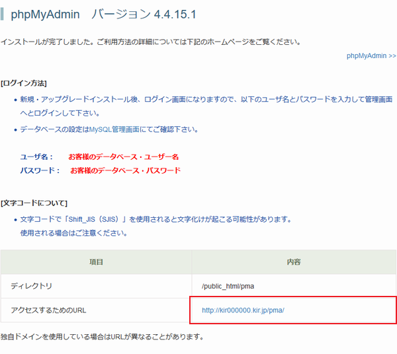
Task: Click the [文字コードについて] section heading
Action: point(34,203)
